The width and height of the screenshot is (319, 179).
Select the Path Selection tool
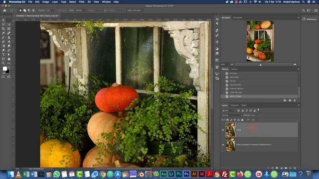(9, 55)
